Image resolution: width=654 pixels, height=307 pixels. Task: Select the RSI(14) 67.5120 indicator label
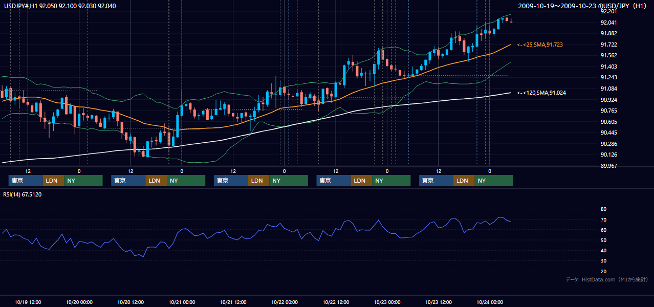coord(22,194)
